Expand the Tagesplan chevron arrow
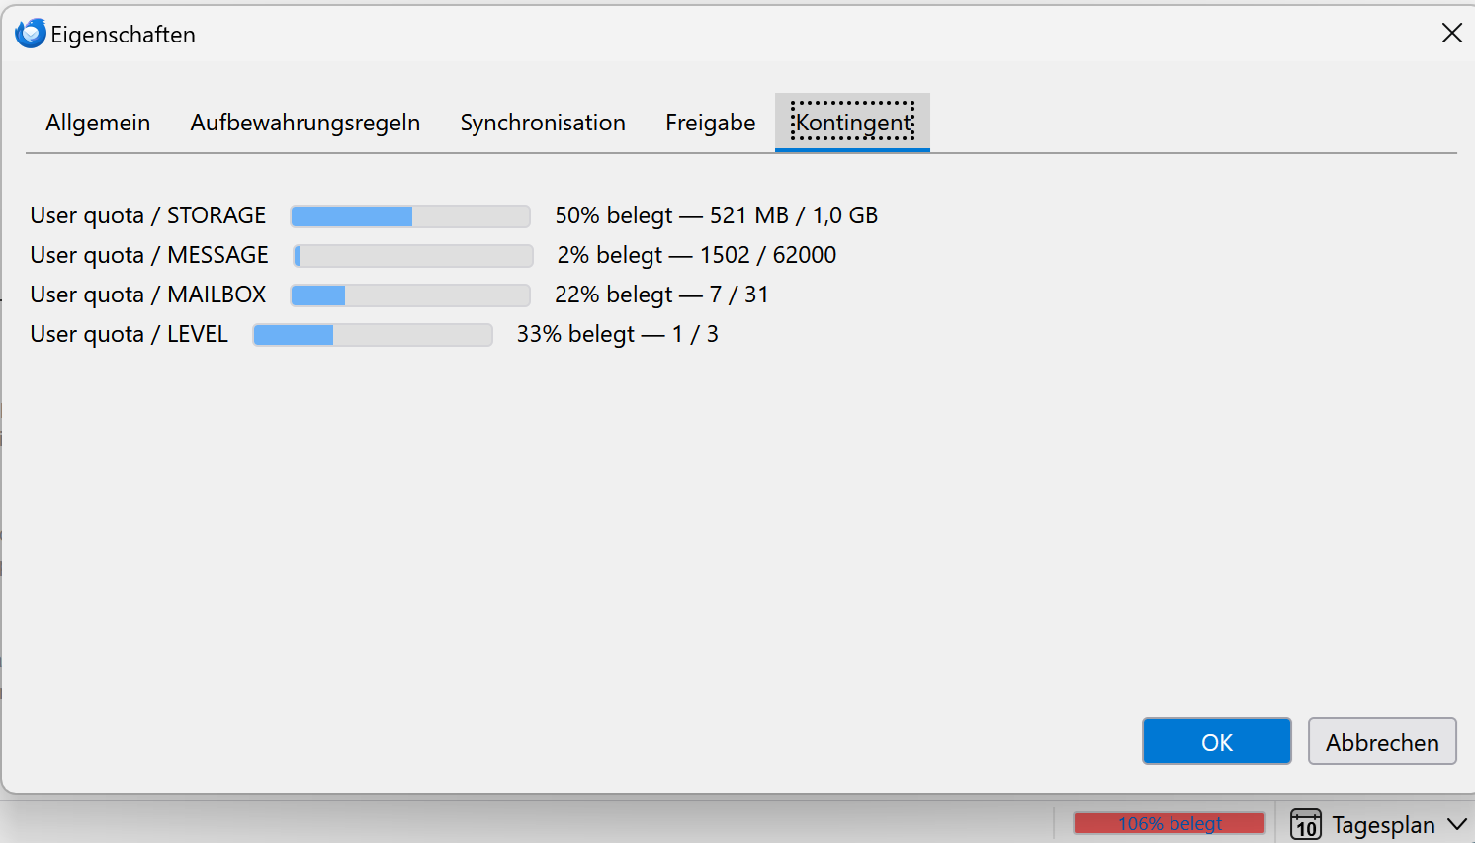Image resolution: width=1475 pixels, height=843 pixels. click(1456, 824)
